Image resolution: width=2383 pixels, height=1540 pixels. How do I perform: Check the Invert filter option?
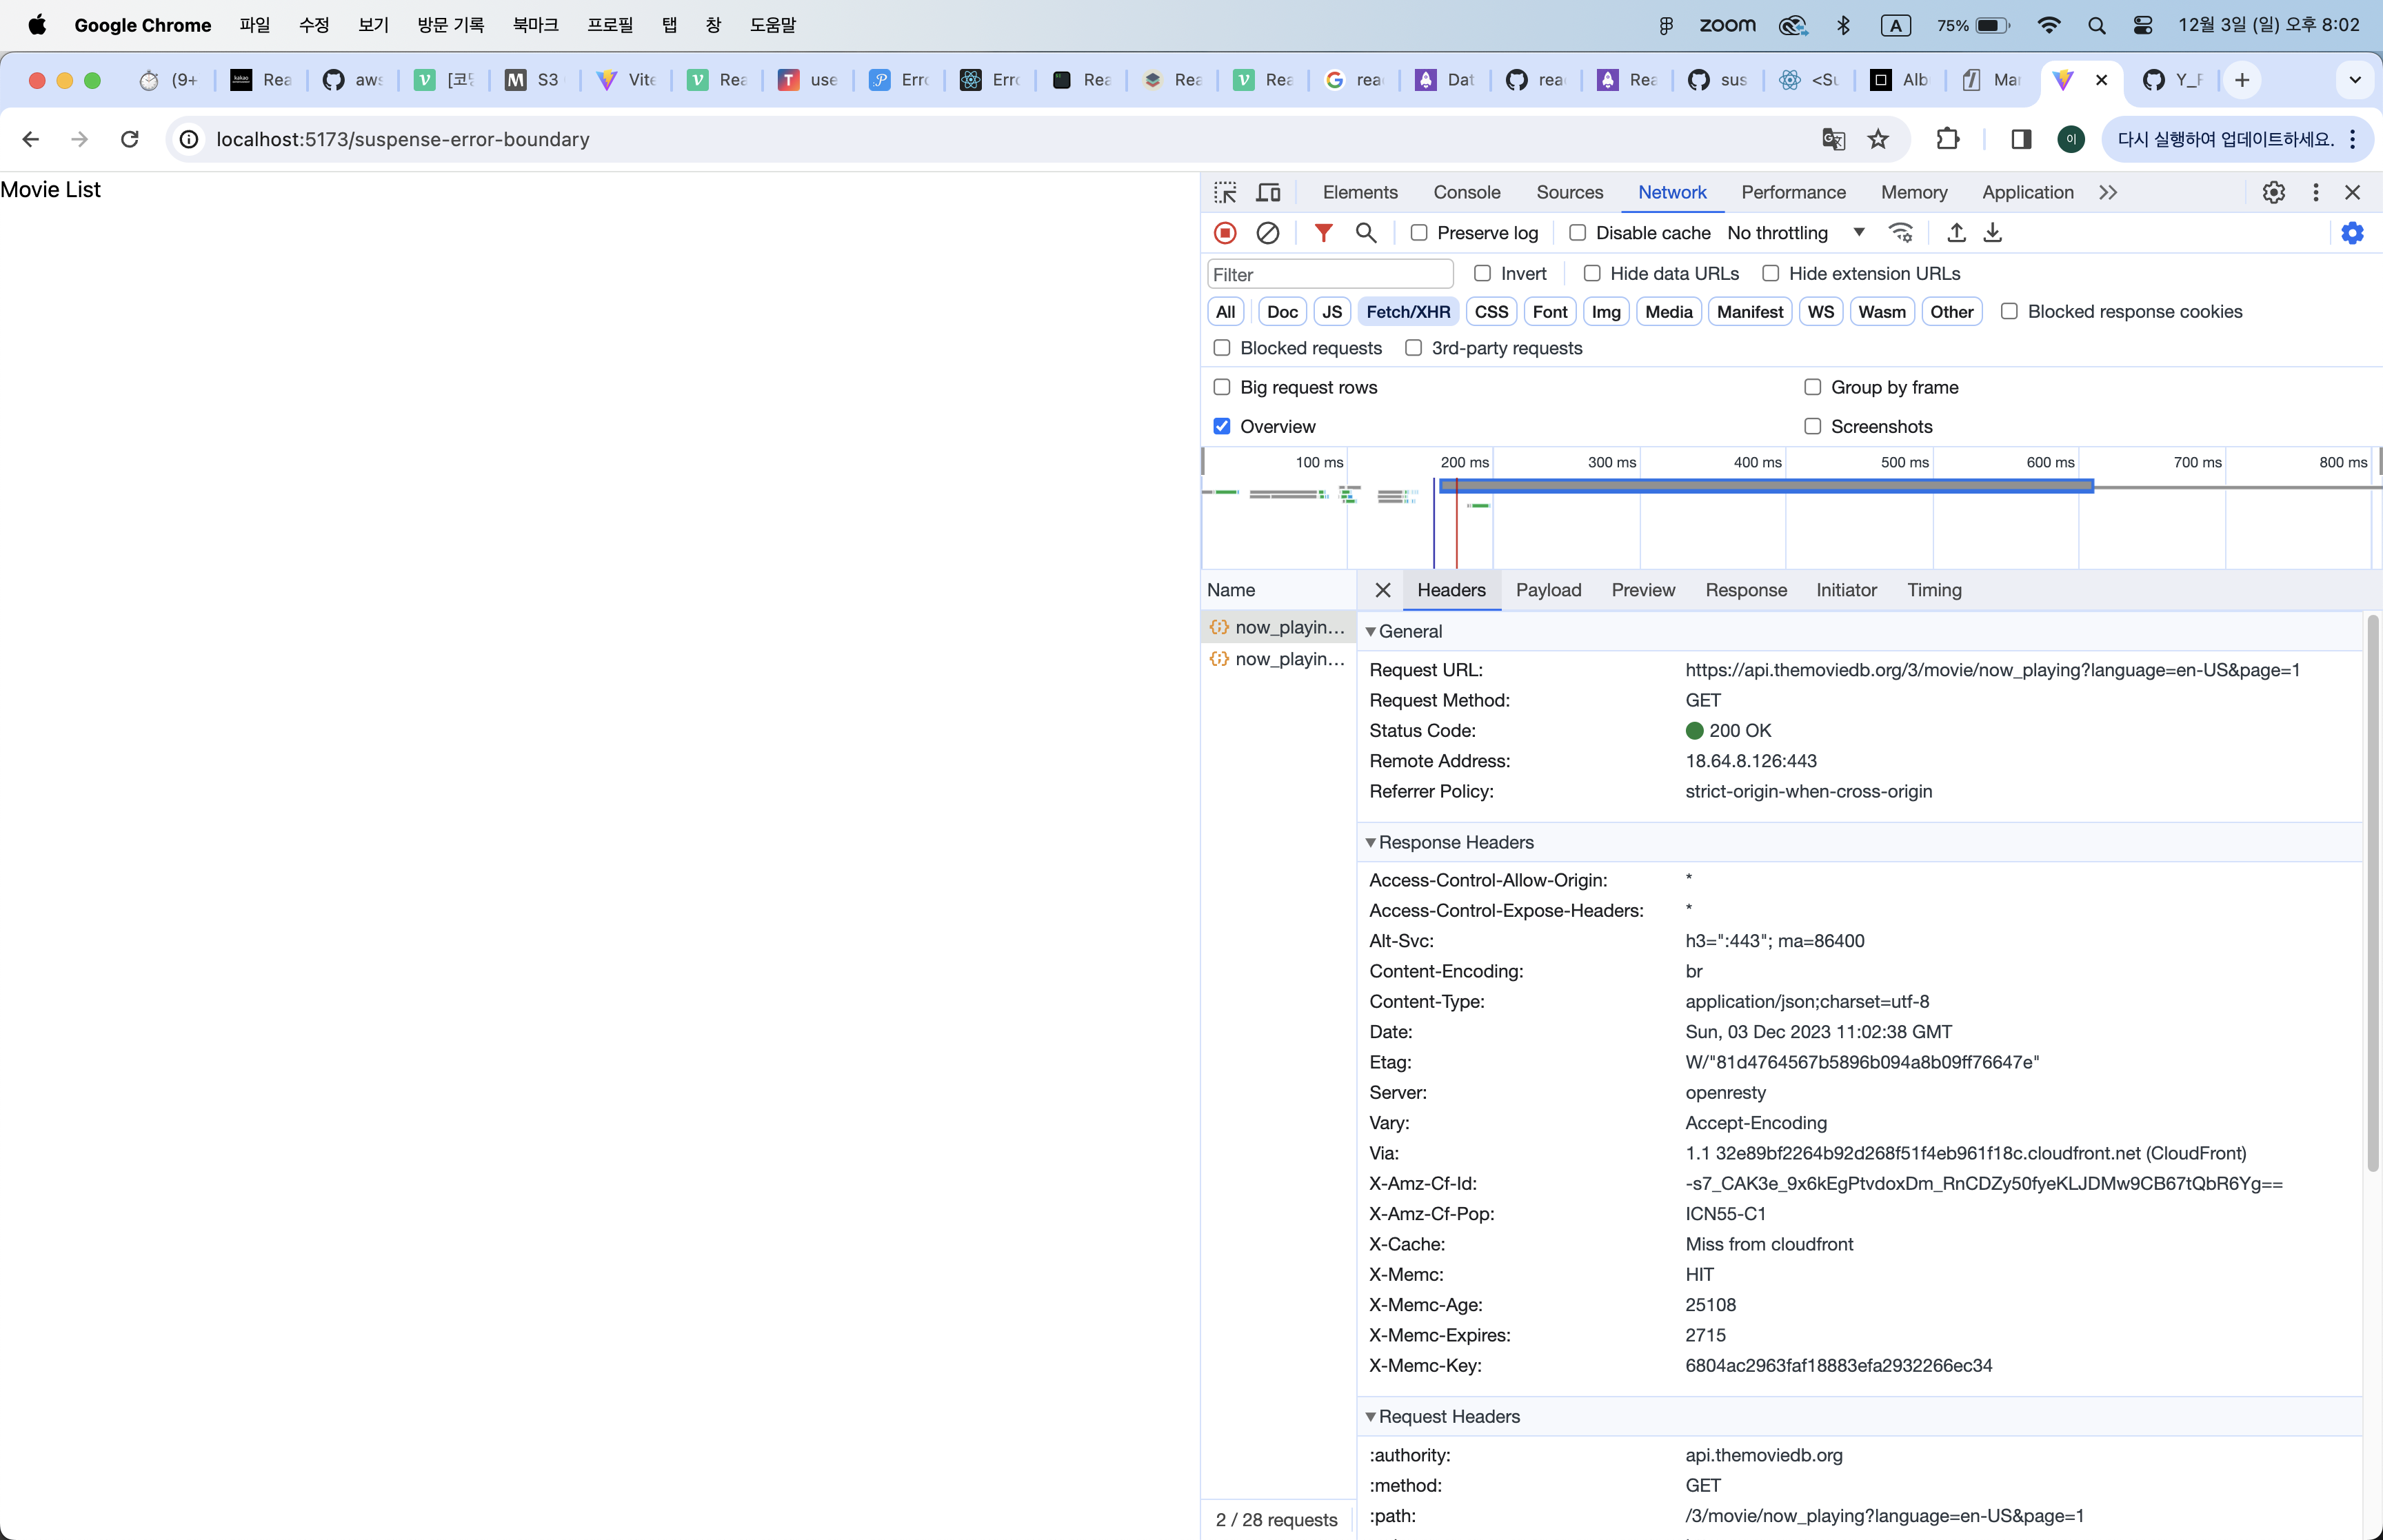pos(1482,273)
